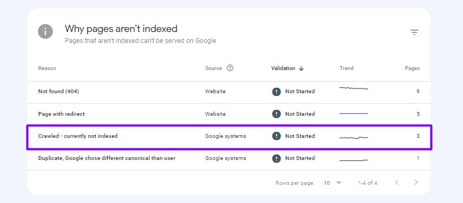
Task: Click Not Started status in Page with redirect row
Action: coord(300,114)
